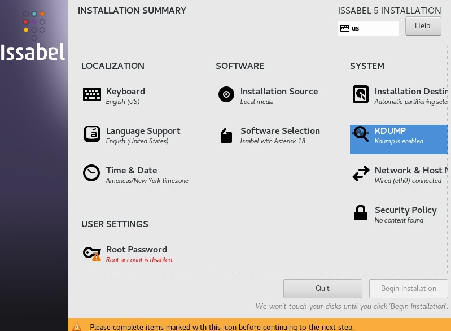Click the Network & Host Name arrows icon
Viewport: 451px width, 331px height.
coord(360,174)
